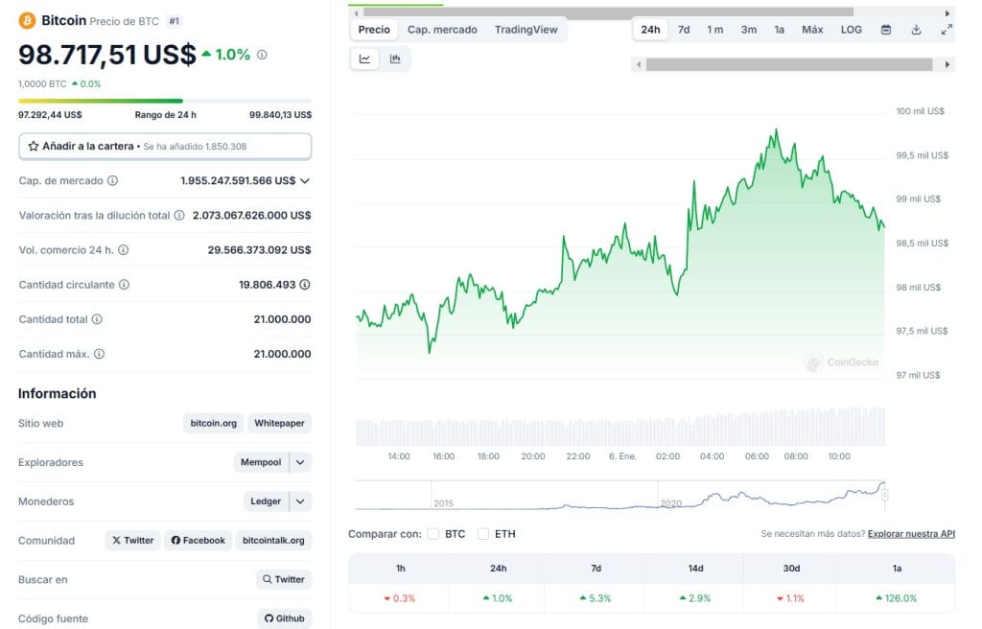
Task: Open info tooltip for Vol. comercio 24 h.
Action: [x=124, y=249]
